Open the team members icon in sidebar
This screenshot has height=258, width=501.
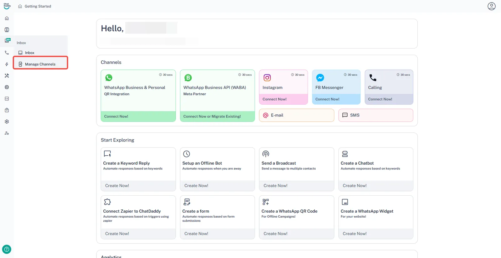tap(7, 133)
